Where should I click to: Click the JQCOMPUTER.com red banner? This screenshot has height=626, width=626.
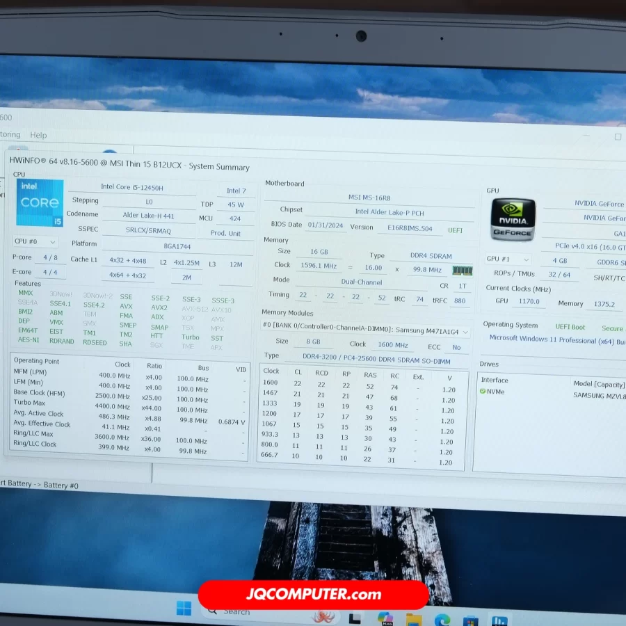(x=313, y=595)
